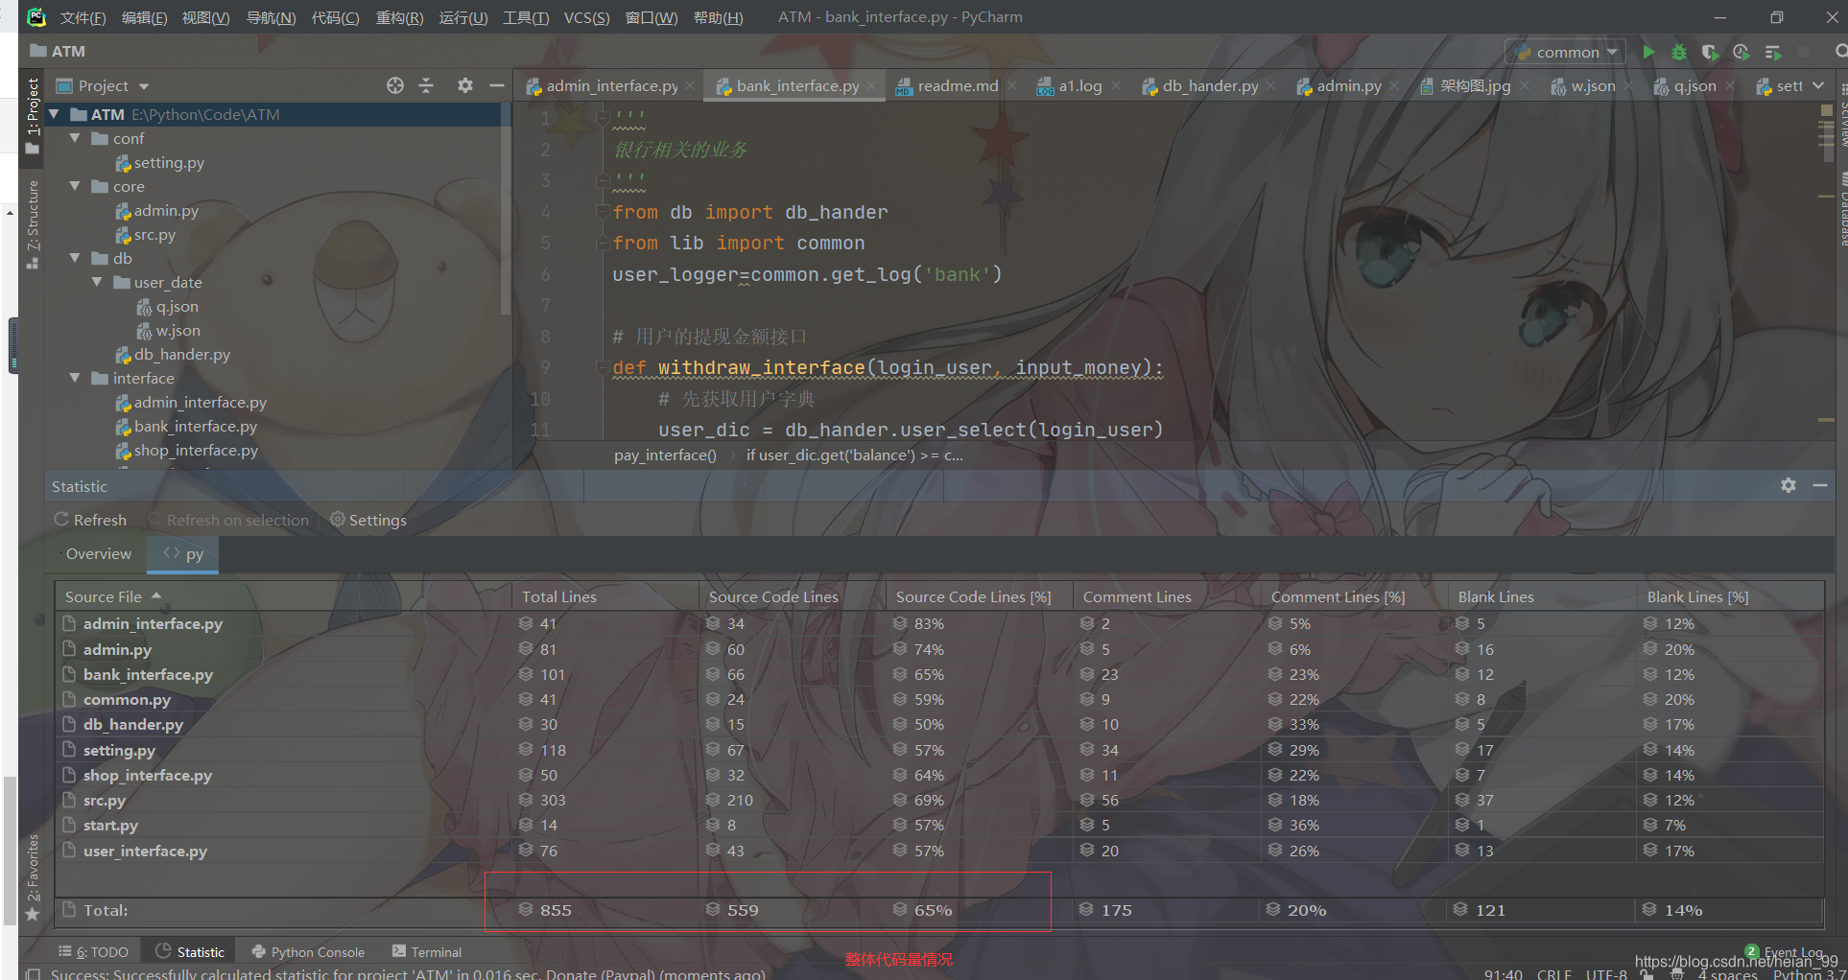Click the locate/scroll-from-source target icon in Project panel
The image size is (1848, 980).
(x=395, y=85)
